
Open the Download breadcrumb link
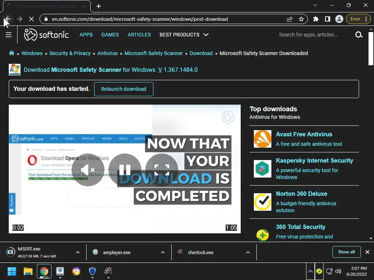coord(201,53)
